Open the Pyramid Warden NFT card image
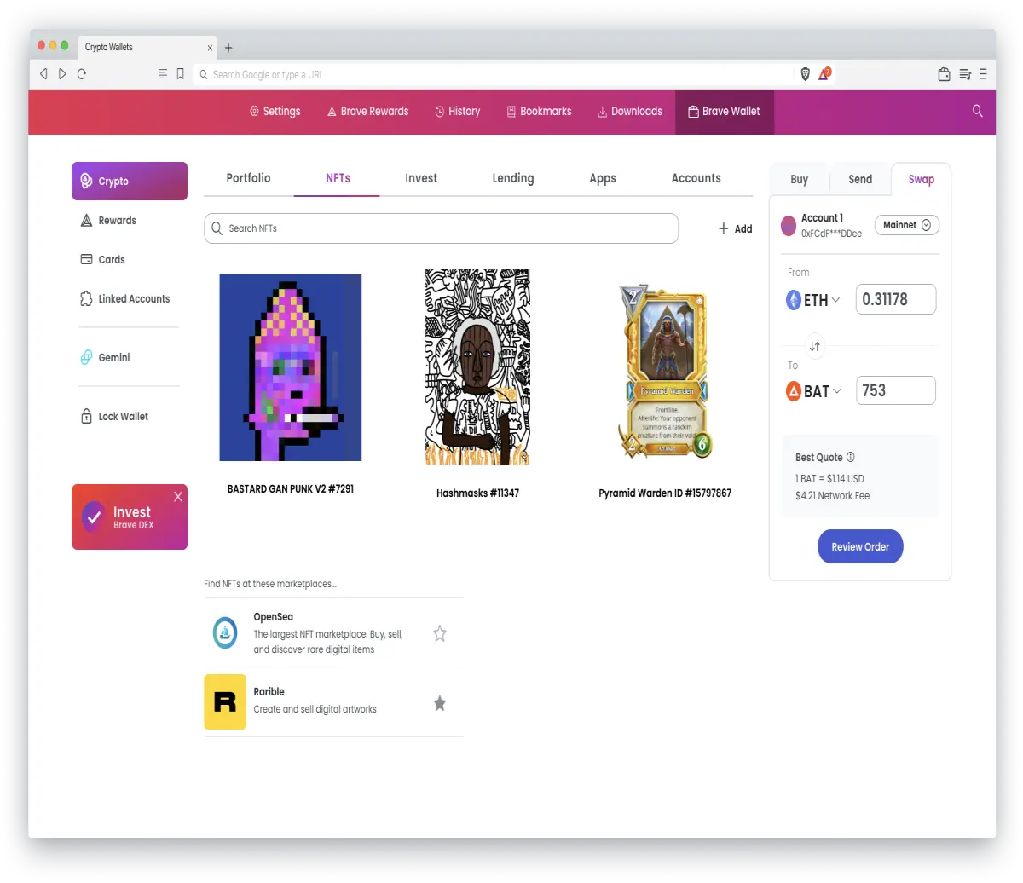Image resolution: width=1023 pixels, height=883 pixels. click(665, 371)
